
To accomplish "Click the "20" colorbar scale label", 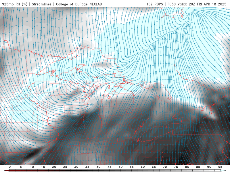I will tap(54, 167).
